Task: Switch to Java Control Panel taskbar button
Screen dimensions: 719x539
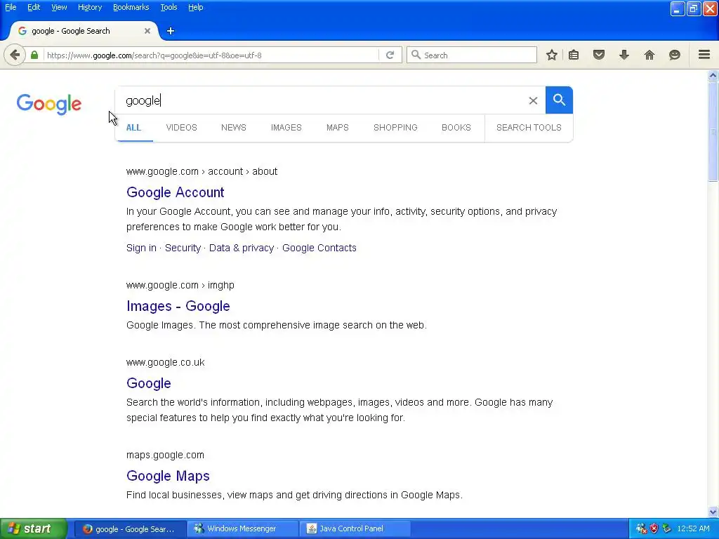Action: point(355,528)
